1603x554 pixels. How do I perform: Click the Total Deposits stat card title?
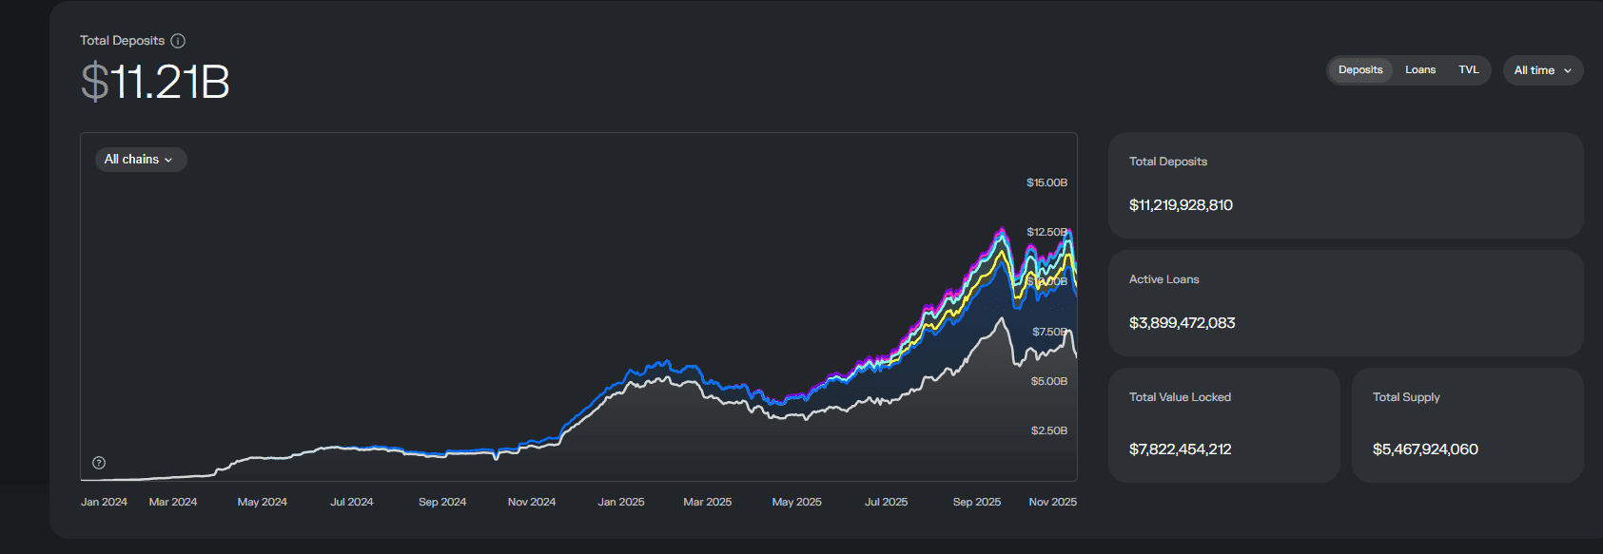point(1167,162)
